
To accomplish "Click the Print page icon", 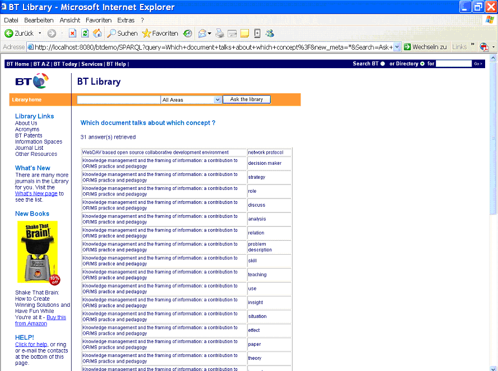I will (x=220, y=34).
